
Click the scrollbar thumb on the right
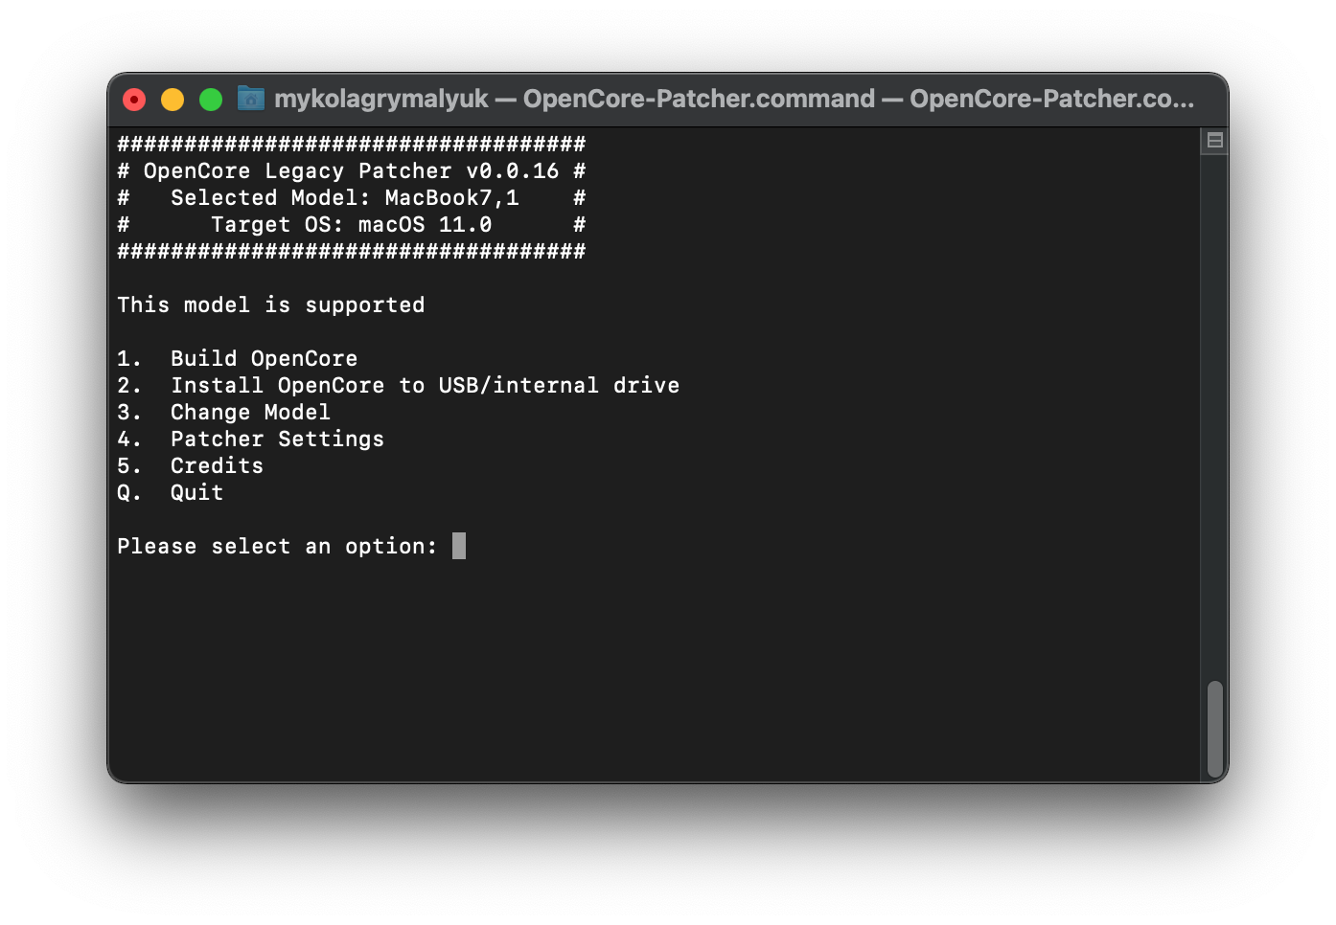[1214, 729]
